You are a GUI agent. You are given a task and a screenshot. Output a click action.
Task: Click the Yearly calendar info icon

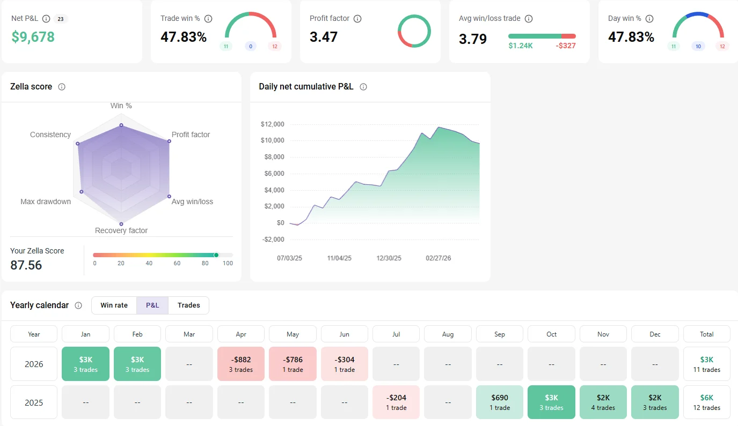coord(78,305)
